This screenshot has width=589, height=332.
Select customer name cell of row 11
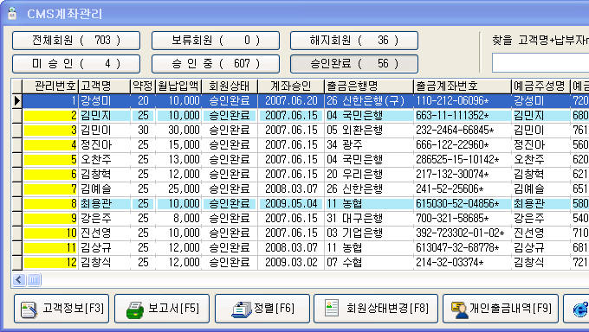[x=104, y=247]
